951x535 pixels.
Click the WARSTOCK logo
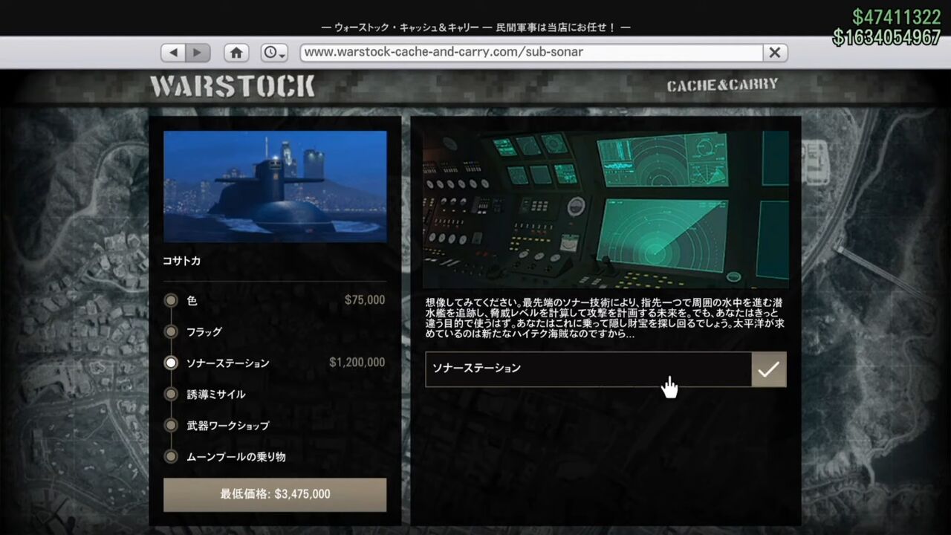(x=232, y=86)
